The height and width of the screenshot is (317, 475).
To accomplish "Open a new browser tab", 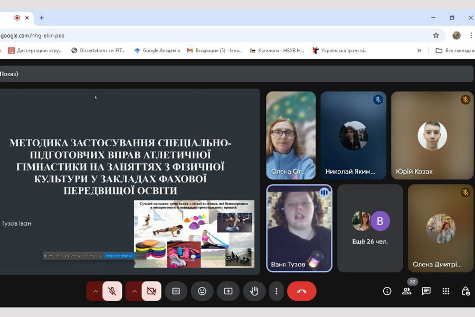I will pyautogui.click(x=42, y=17).
